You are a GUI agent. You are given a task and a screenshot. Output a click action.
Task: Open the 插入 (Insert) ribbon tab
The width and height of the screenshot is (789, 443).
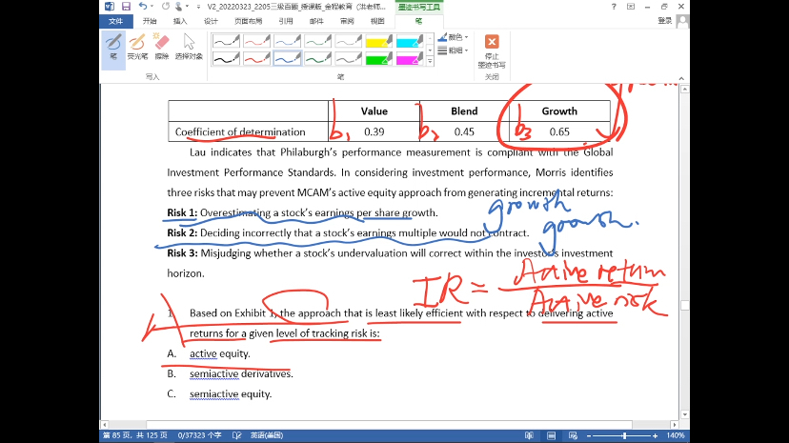pyautogui.click(x=180, y=20)
